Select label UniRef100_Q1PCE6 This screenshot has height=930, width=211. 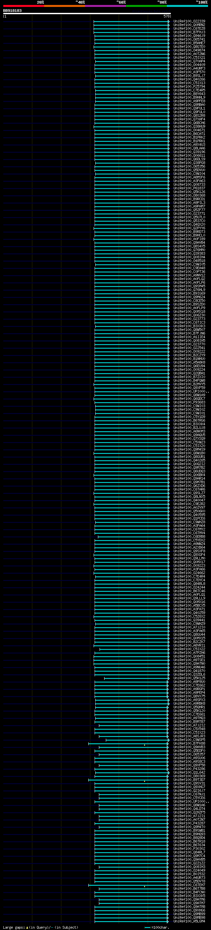189,518
